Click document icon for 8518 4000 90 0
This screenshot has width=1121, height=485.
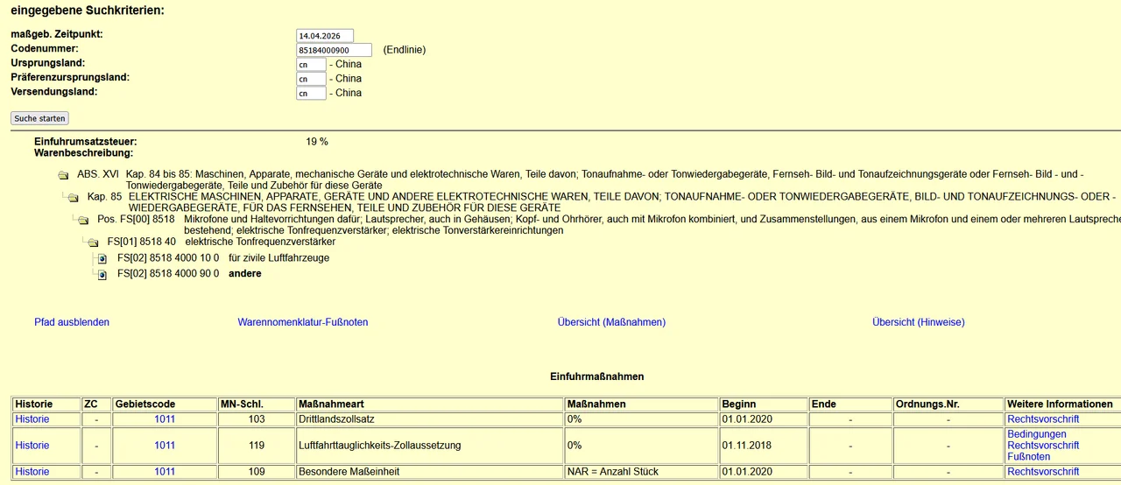[x=102, y=275]
